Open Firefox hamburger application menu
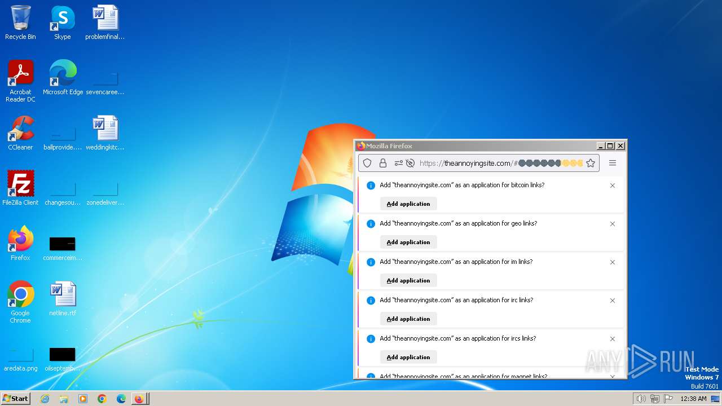 (x=613, y=163)
